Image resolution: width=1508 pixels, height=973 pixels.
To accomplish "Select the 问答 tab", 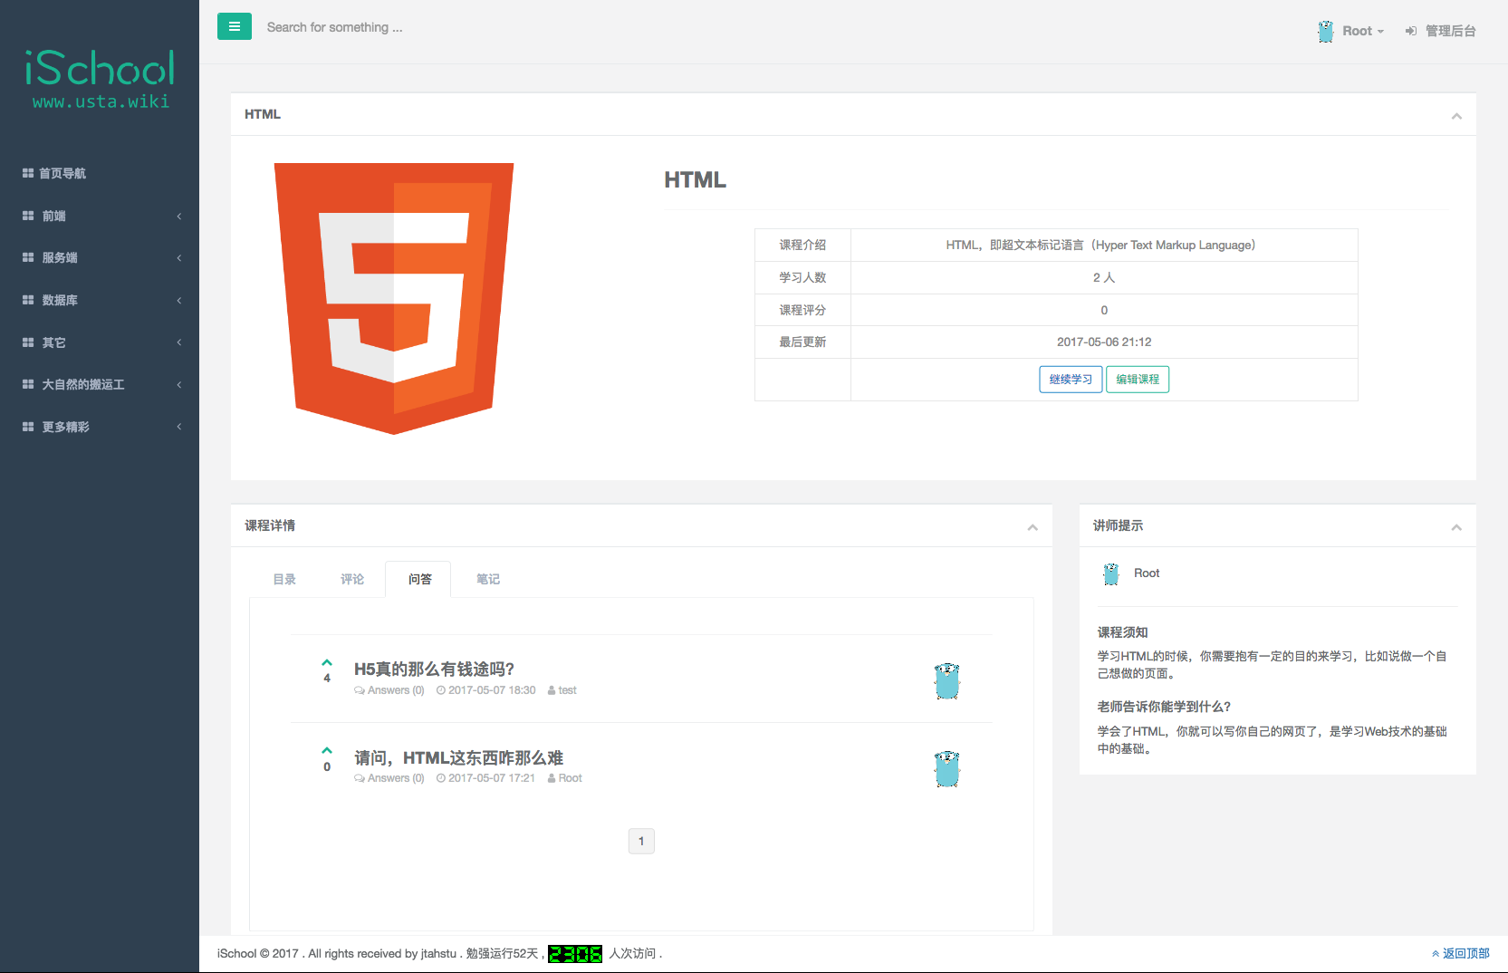I will (x=419, y=579).
